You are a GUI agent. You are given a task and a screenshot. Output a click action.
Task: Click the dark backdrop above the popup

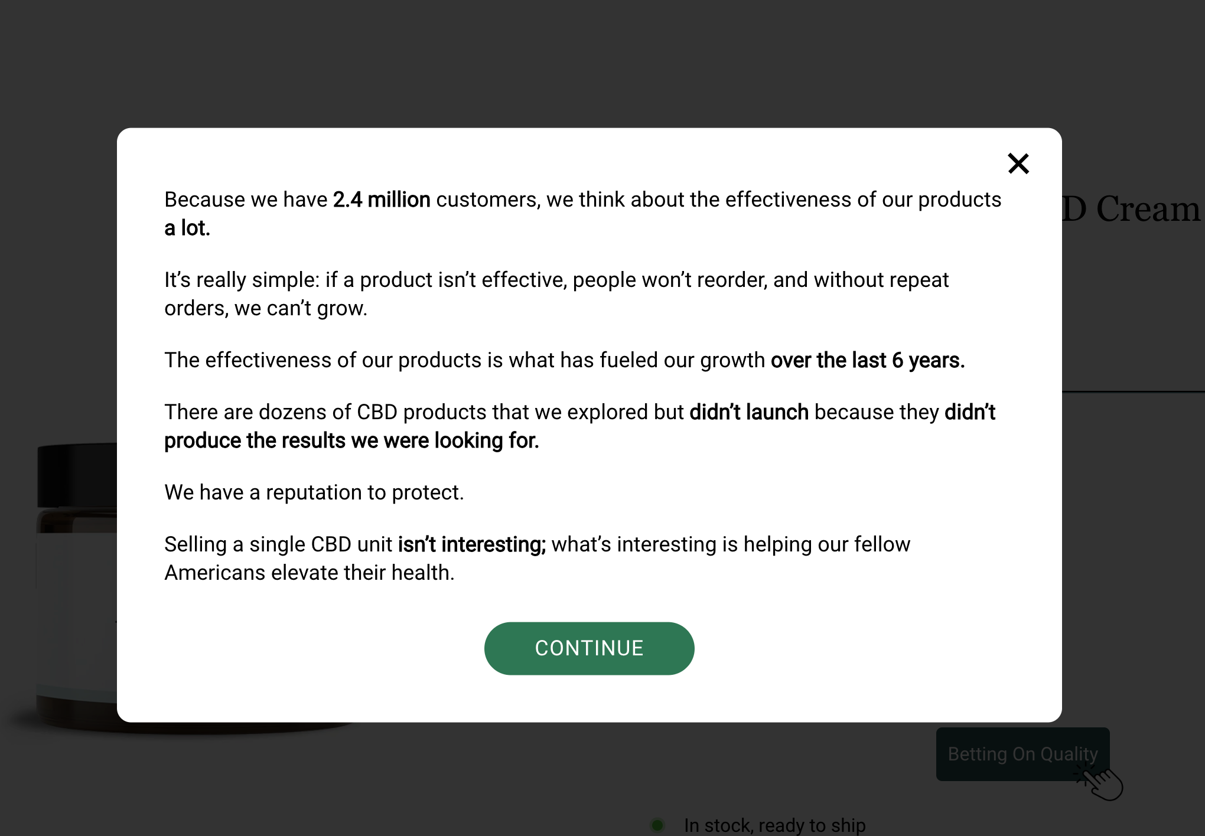coord(591,59)
